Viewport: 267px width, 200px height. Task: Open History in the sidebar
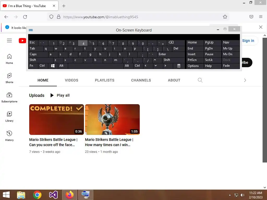coord(9,136)
